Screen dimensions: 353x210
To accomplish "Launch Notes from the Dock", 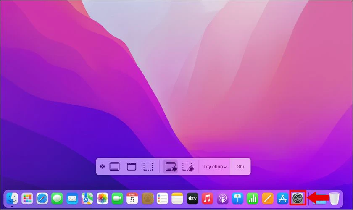I will pos(177,199).
